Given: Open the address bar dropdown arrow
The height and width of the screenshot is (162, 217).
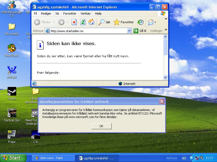Looking at the screenshot, I should pos(129,31).
